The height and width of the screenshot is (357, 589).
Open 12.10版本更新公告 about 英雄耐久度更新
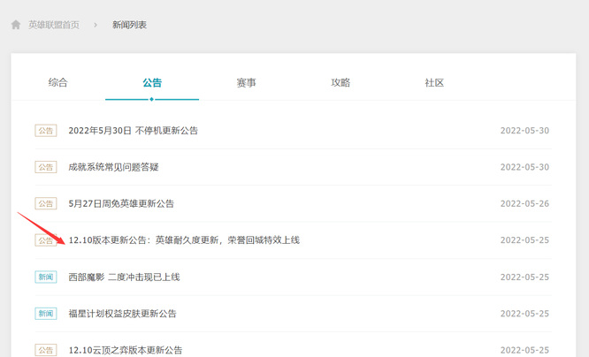tap(184, 240)
